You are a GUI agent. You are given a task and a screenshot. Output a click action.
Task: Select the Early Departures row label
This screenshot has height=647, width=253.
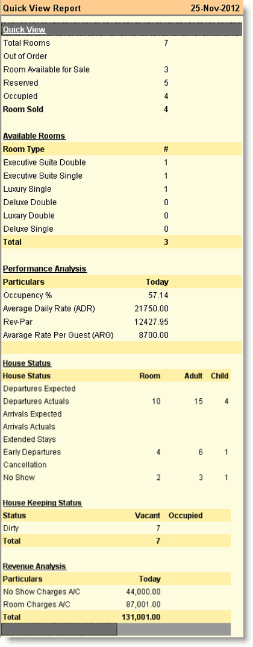coord(32,452)
